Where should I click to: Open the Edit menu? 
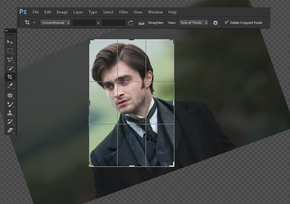(x=48, y=12)
